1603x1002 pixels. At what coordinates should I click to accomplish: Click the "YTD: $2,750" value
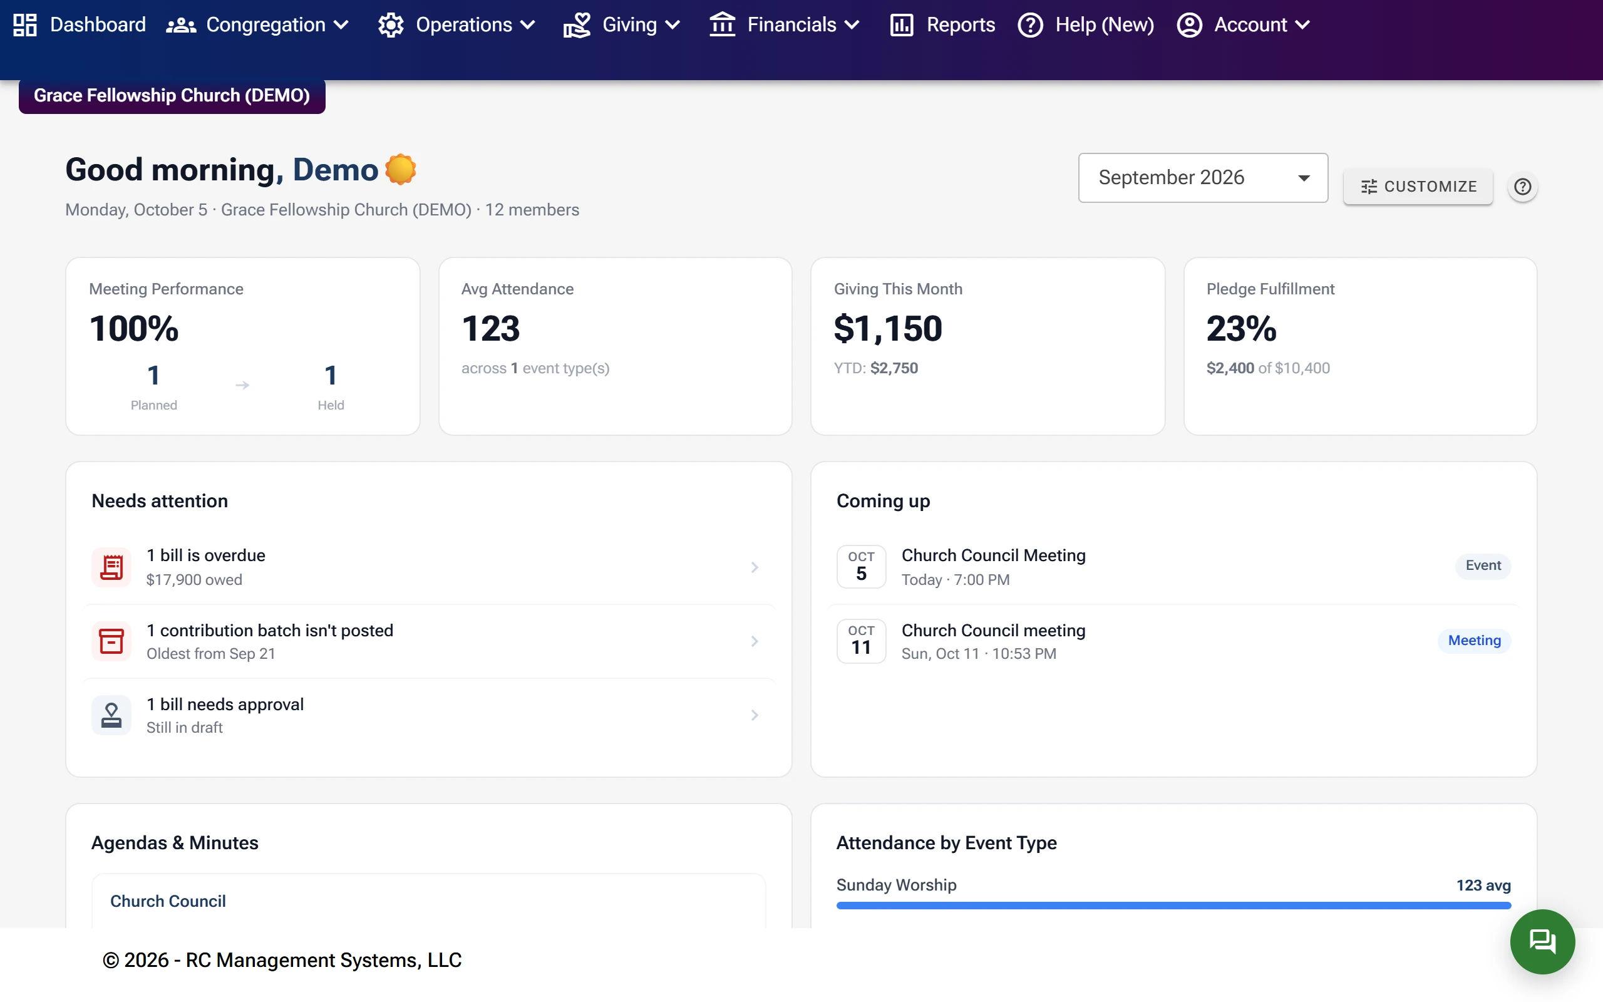click(875, 368)
